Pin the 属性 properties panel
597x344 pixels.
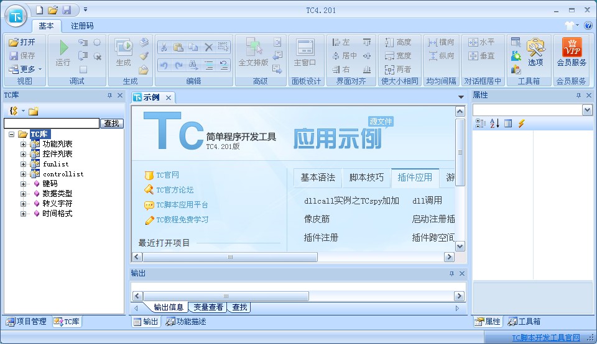578,96
